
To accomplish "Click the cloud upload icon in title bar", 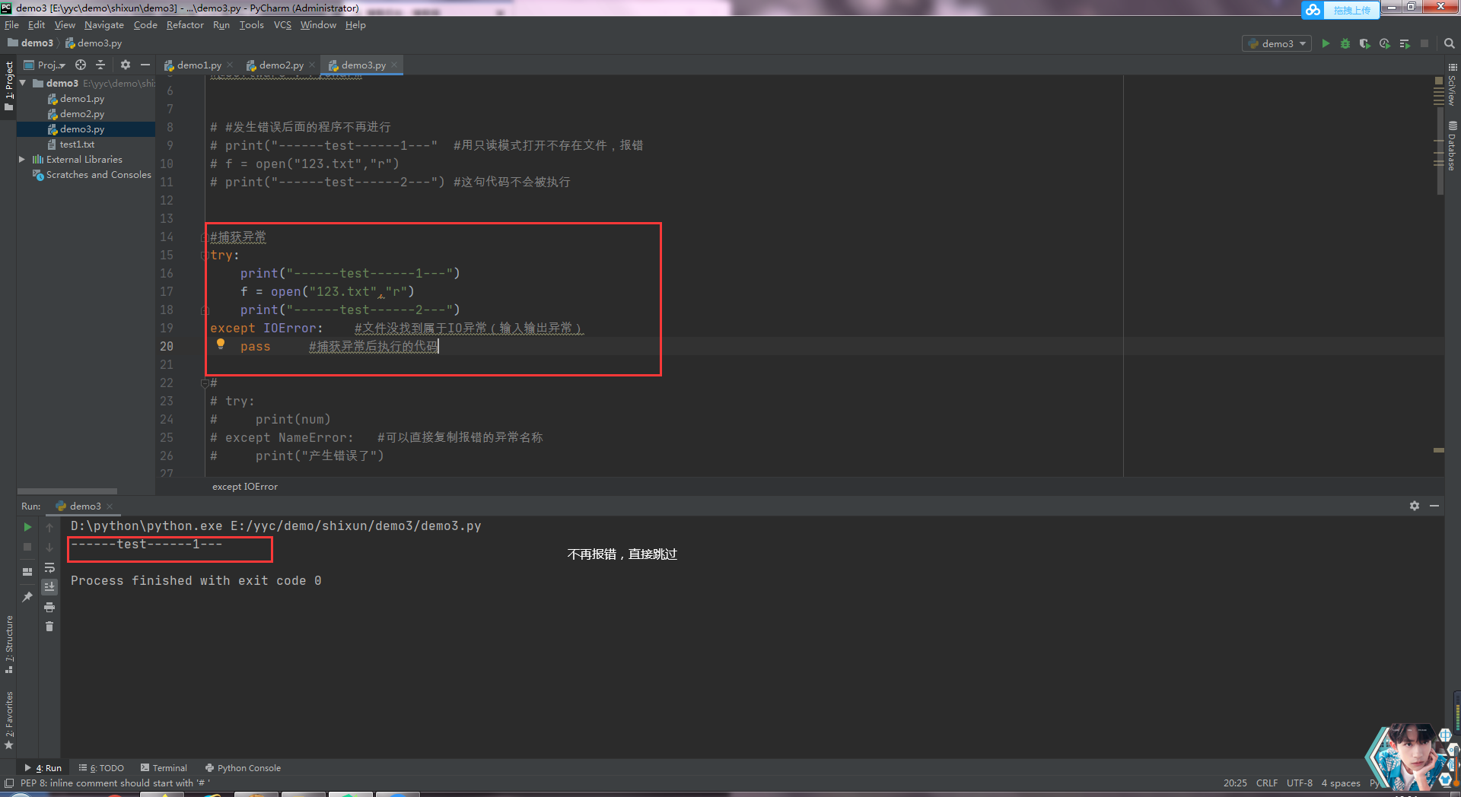I will (x=1313, y=10).
